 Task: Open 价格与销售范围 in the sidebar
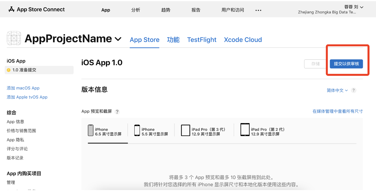(21, 131)
